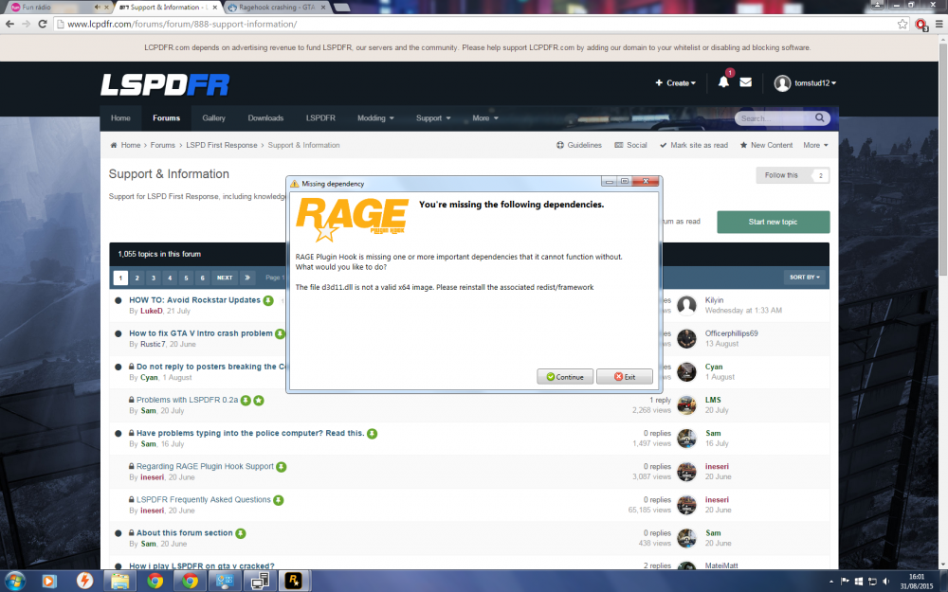The width and height of the screenshot is (948, 592).
Task: Click Officerphillips69 avatar thumbnail
Action: tap(686, 338)
